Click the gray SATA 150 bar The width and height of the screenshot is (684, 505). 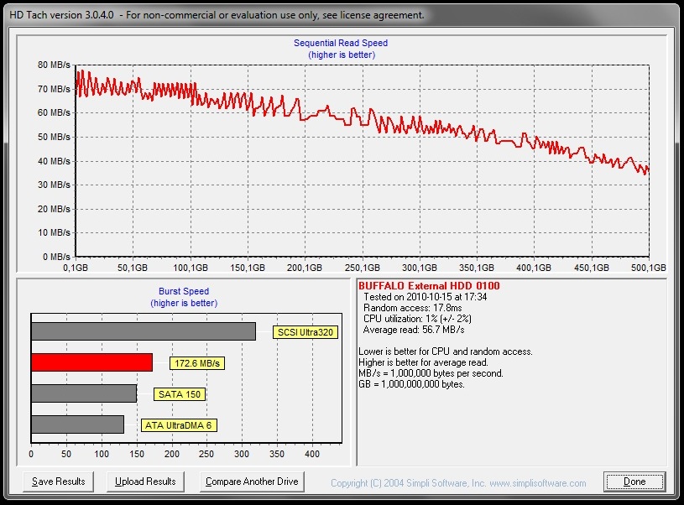pos(83,393)
